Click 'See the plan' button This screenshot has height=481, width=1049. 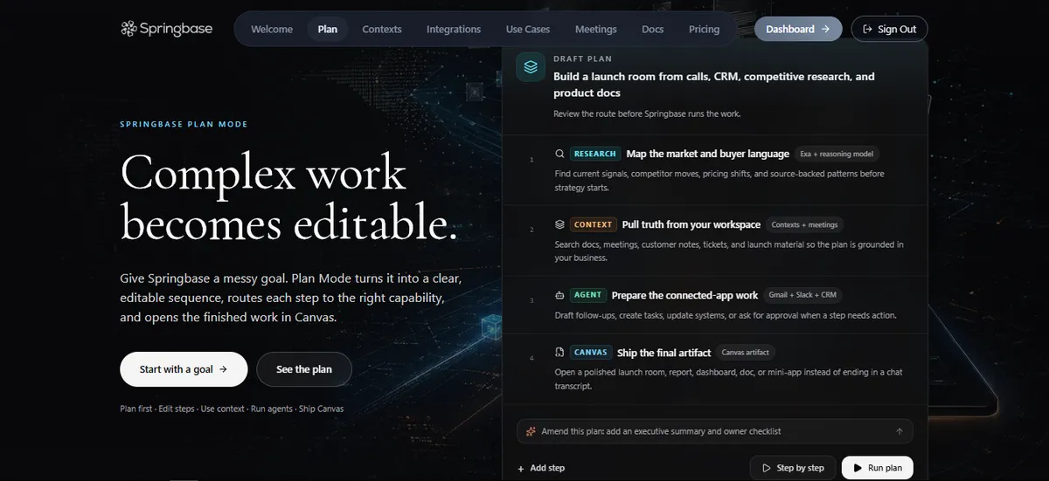coord(304,369)
